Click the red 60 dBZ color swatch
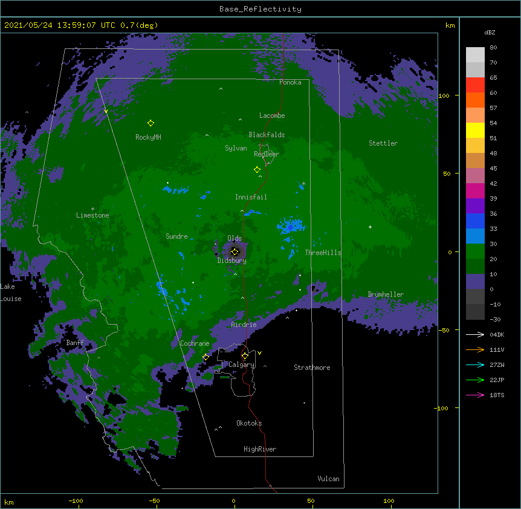Screen dimensions: 521x509 tap(475, 85)
